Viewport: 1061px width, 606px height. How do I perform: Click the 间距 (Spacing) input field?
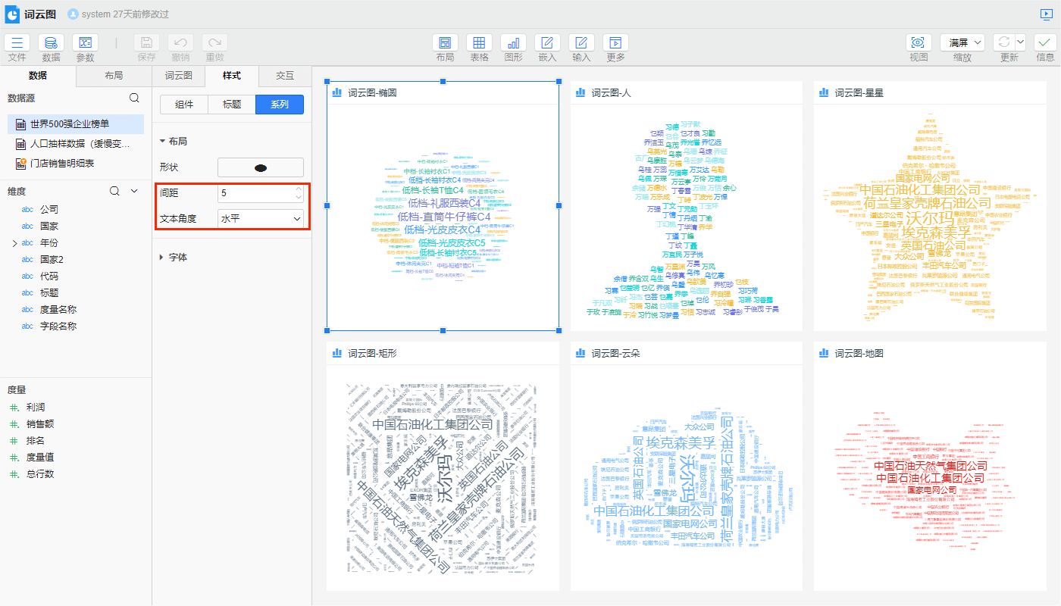click(x=255, y=193)
